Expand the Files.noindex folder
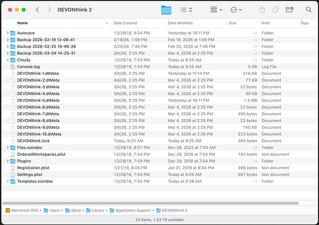 (x=7, y=147)
